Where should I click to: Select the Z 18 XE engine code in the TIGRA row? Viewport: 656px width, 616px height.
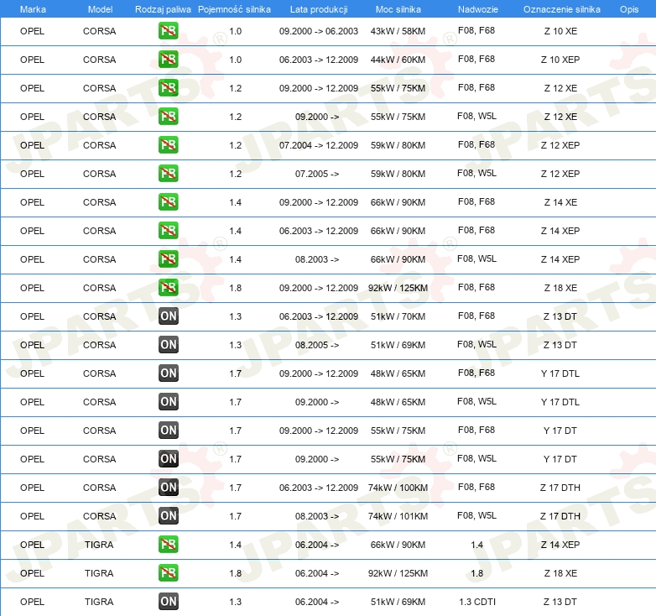[560, 573]
